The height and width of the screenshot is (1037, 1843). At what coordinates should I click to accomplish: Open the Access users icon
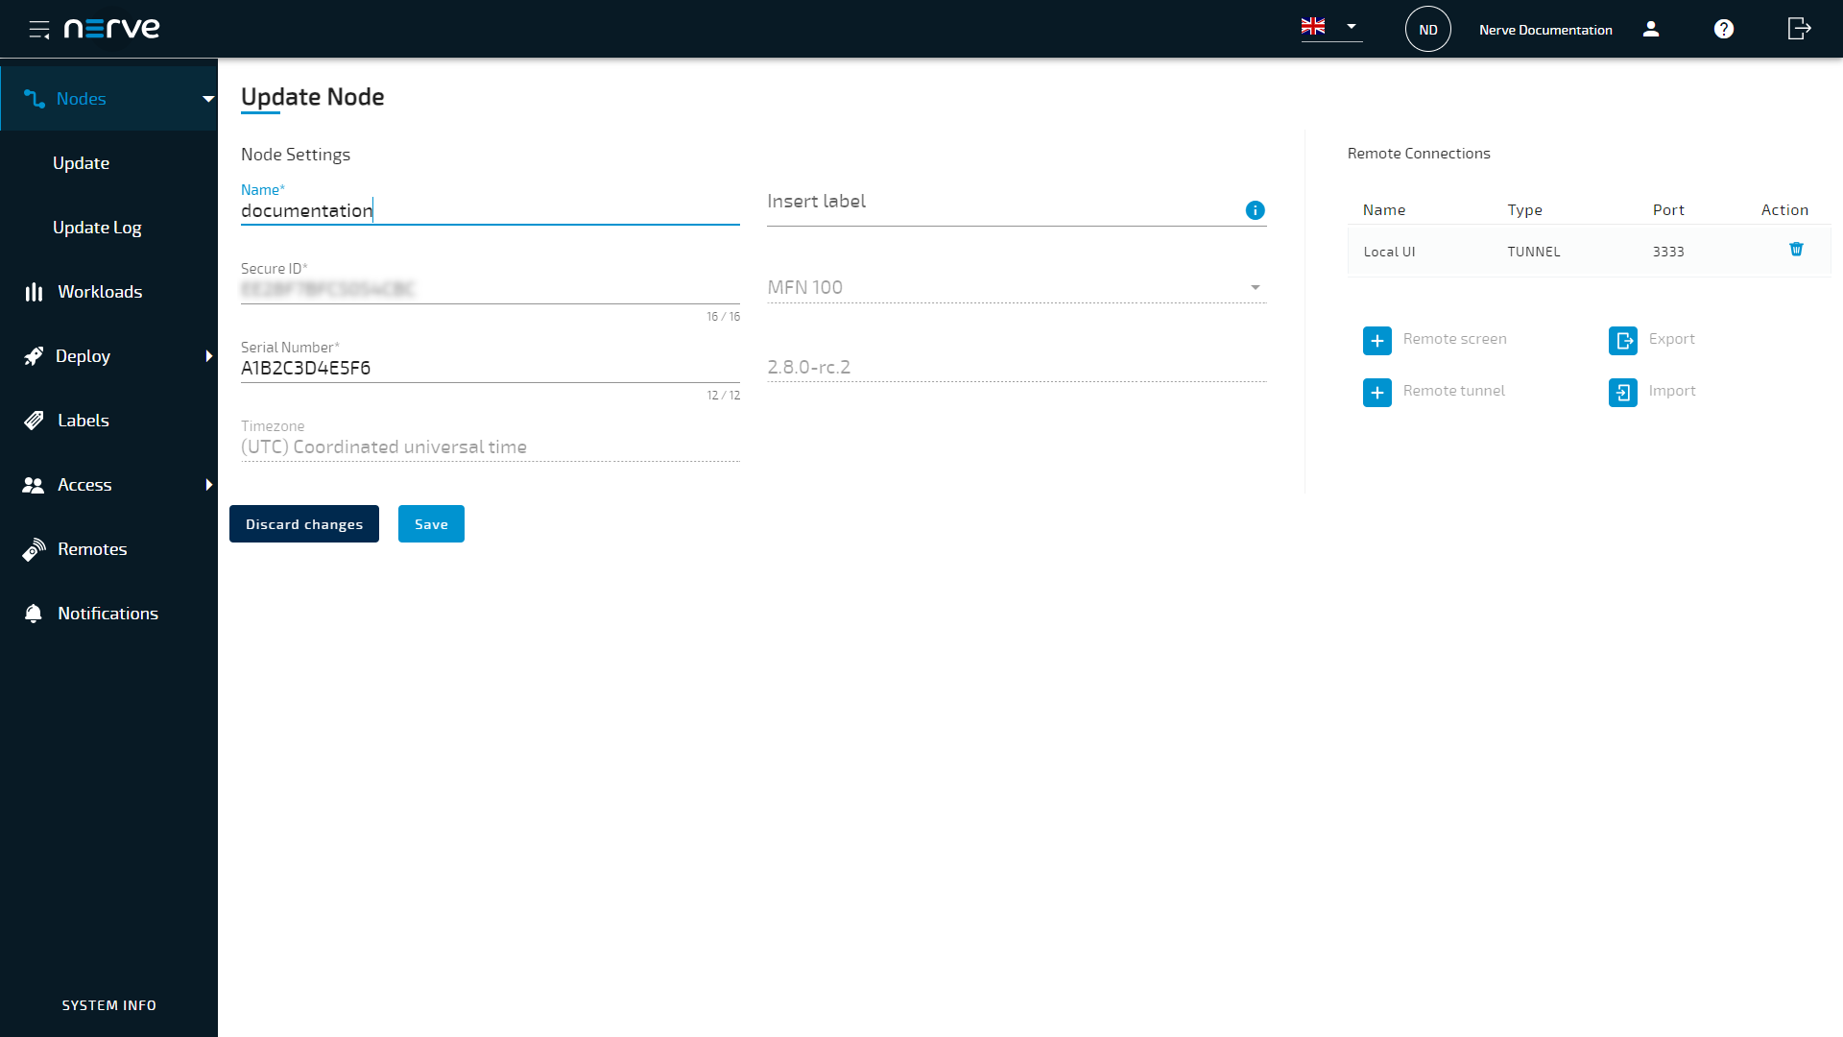[33, 484]
